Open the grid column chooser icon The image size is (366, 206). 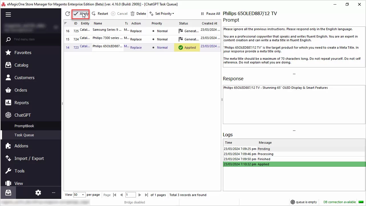(66, 23)
